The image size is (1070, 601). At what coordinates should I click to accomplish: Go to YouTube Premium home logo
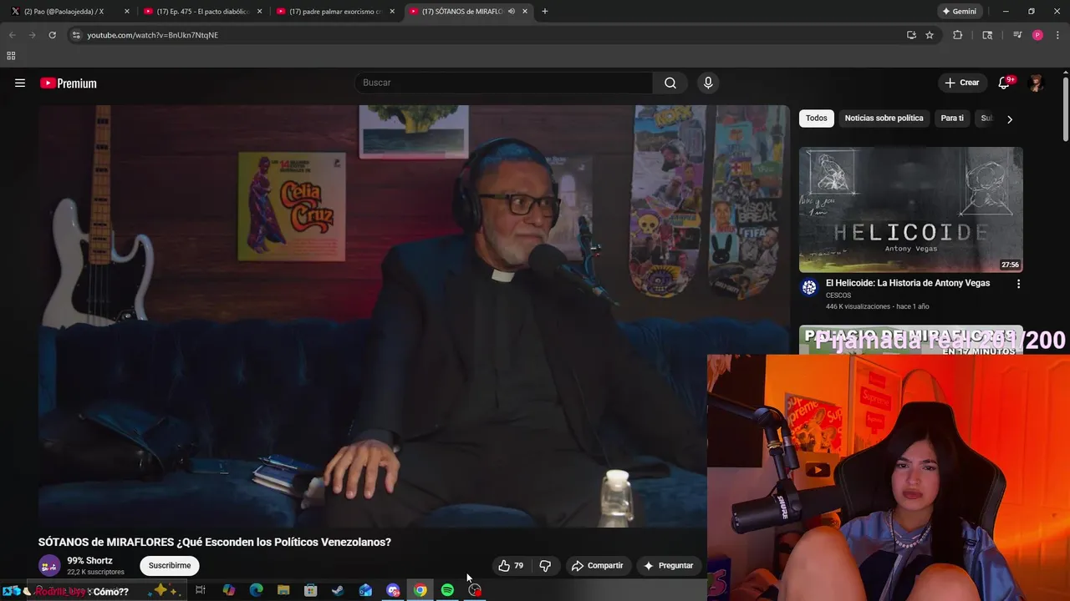click(69, 83)
